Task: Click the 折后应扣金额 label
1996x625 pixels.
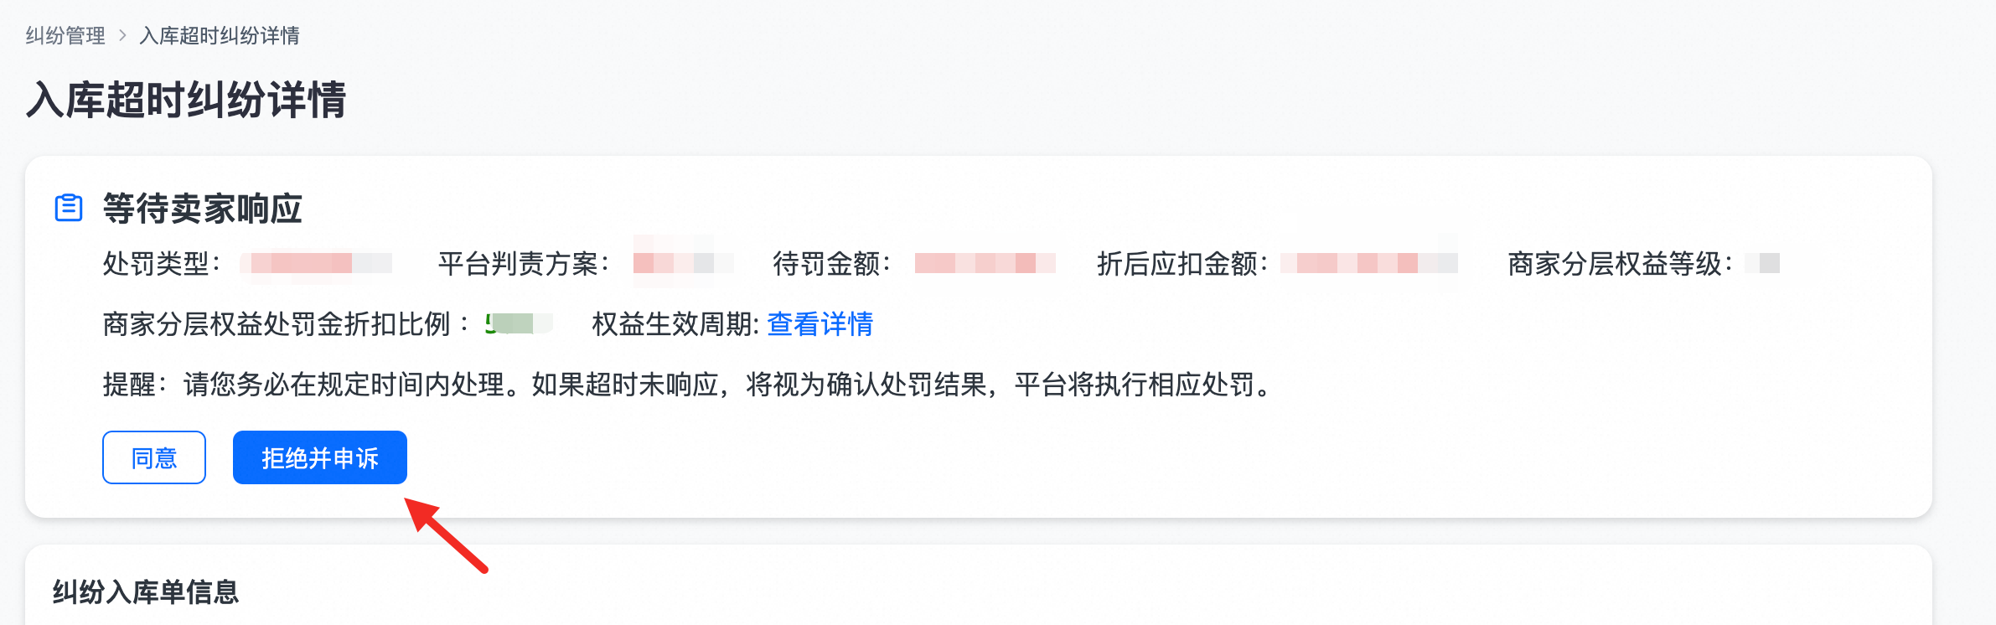Action: pos(1182,264)
